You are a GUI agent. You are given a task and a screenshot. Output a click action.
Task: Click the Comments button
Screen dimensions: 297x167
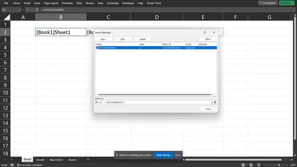(x=268, y=3)
